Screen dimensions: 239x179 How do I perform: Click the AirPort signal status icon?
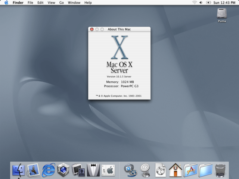(x=195, y=3)
